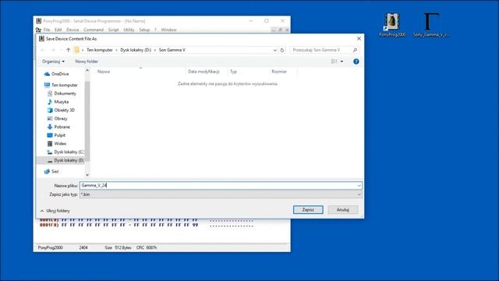Open the Zapisz jako typ combo box
This screenshot has width=499, height=281.
[x=221, y=194]
